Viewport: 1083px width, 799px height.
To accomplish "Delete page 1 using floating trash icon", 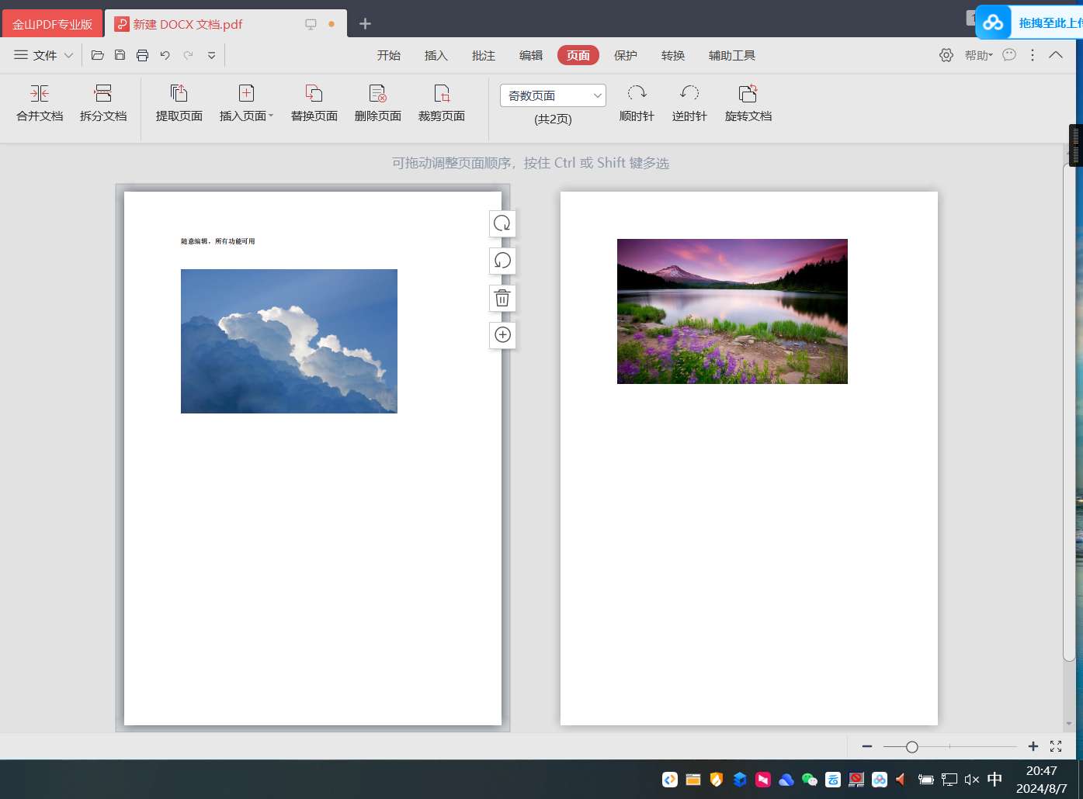I will point(502,299).
